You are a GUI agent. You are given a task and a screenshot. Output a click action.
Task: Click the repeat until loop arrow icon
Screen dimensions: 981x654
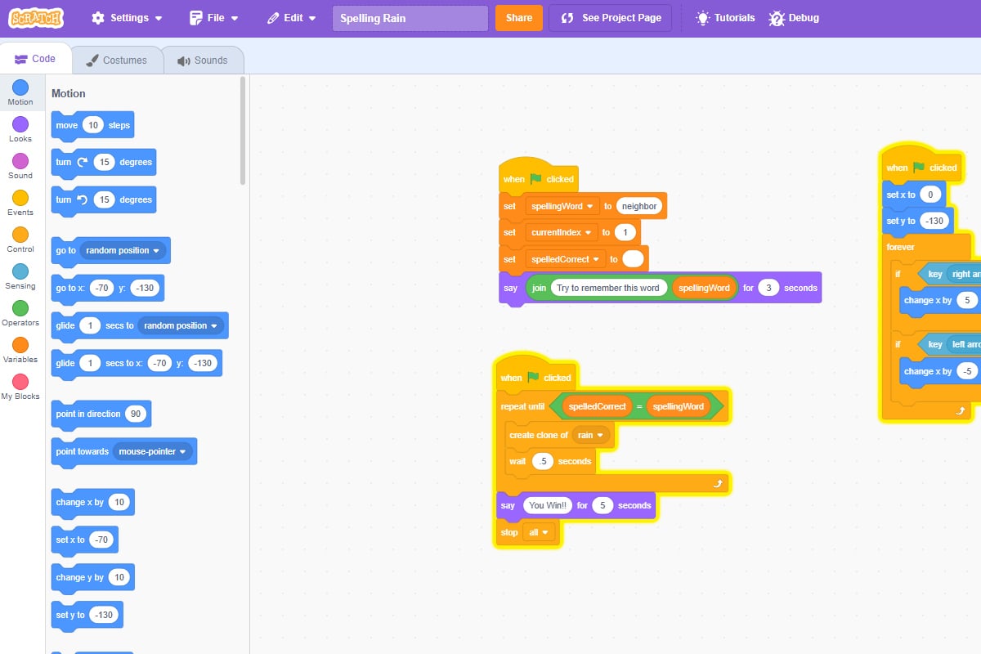pos(718,484)
